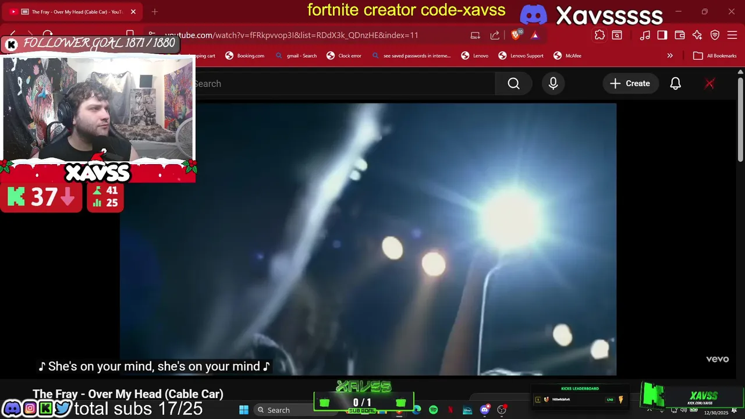
Task: Open the YouTube Create button
Action: tap(630, 84)
